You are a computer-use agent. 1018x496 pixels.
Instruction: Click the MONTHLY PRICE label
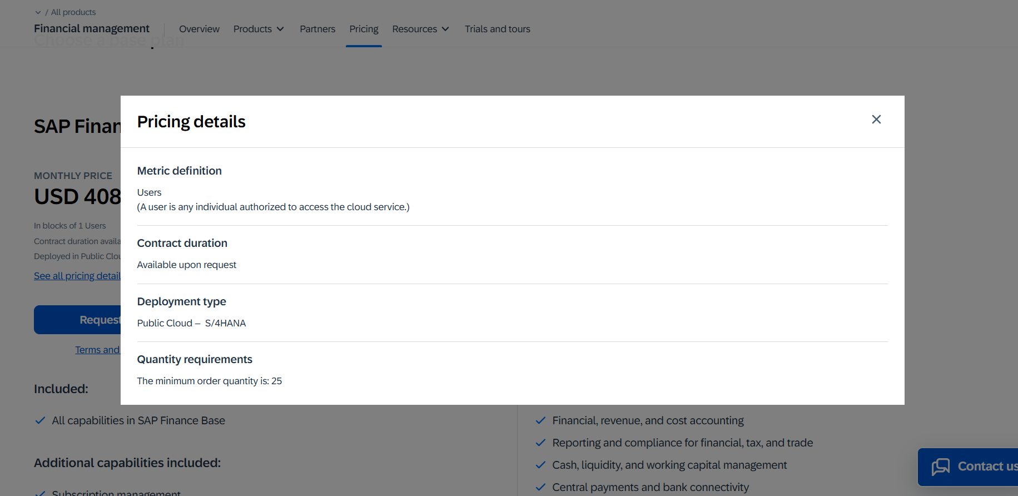(x=73, y=176)
